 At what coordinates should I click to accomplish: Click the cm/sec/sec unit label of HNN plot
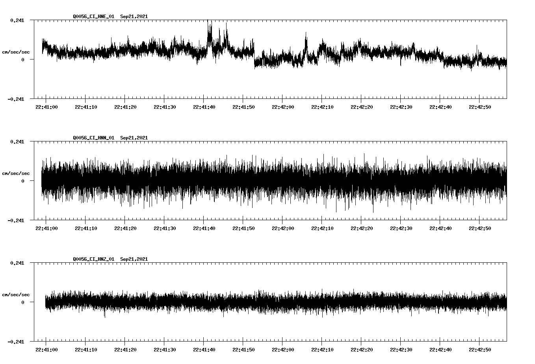(x=16, y=173)
